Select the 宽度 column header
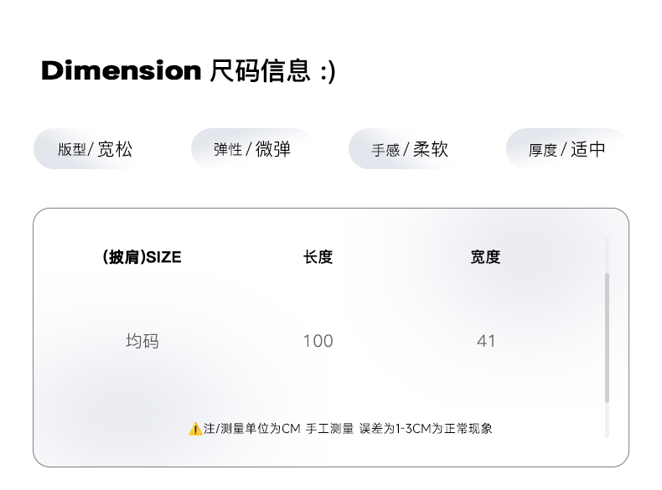Screen dimensions: 662x490 [485, 257]
